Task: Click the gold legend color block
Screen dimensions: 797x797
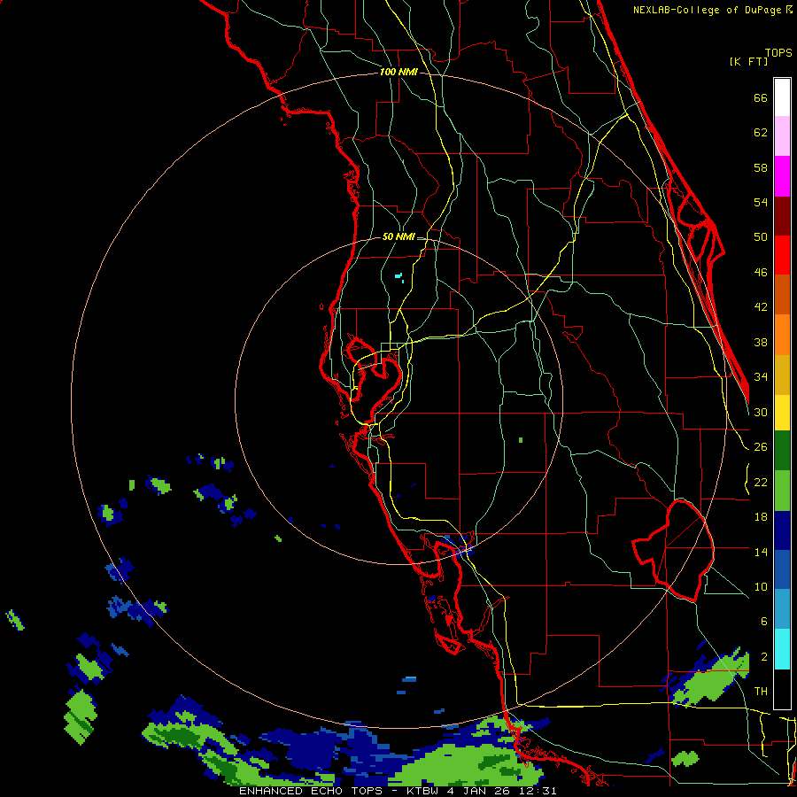Action: click(782, 375)
